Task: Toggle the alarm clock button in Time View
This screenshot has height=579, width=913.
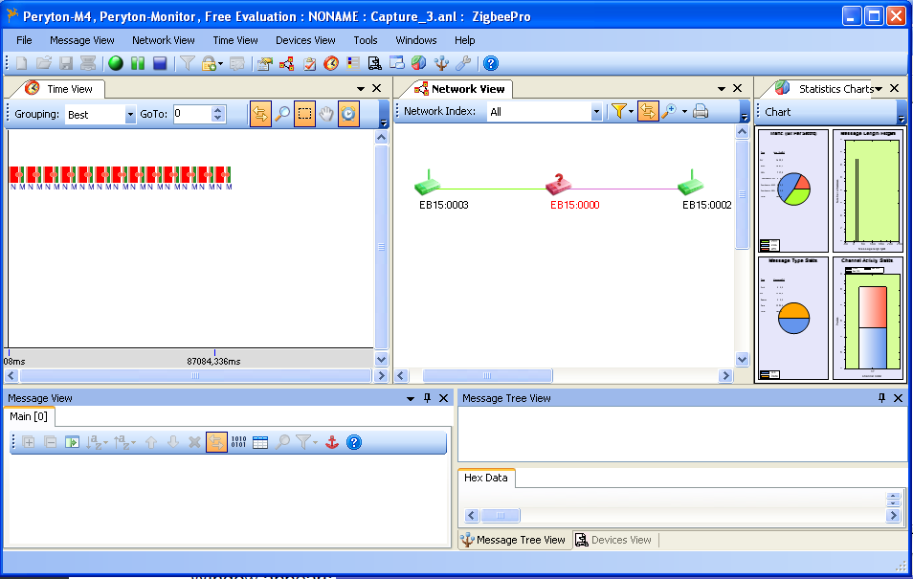Action: click(x=348, y=114)
